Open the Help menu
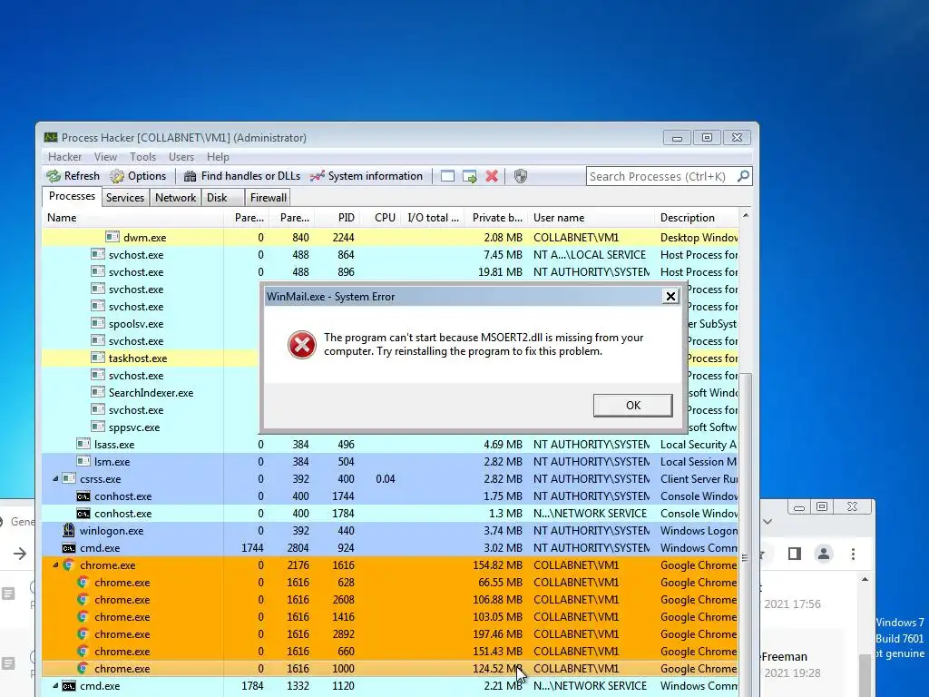Screen dimensions: 929x697 tap(218, 157)
